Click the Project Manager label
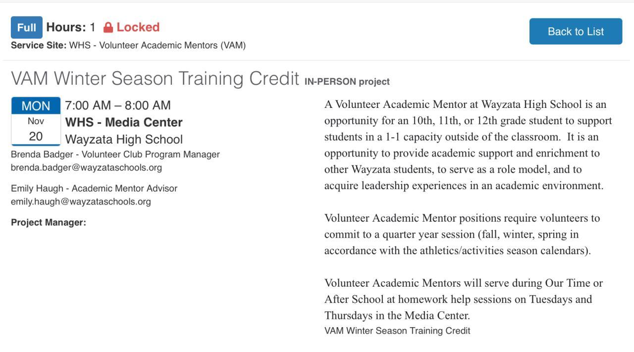The height and width of the screenshot is (352, 634). (49, 223)
